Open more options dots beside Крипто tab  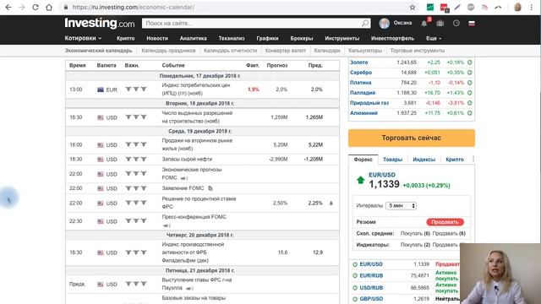(x=473, y=159)
